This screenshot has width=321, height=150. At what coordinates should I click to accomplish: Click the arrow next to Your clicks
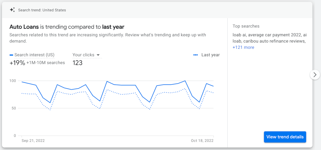click(x=98, y=55)
